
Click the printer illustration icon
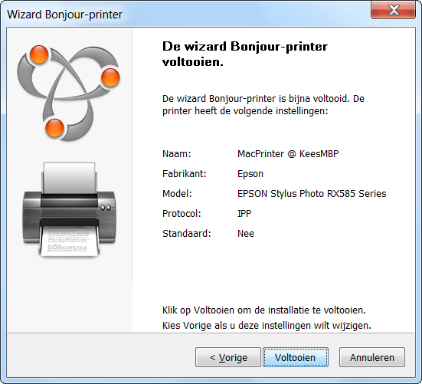pos(70,209)
